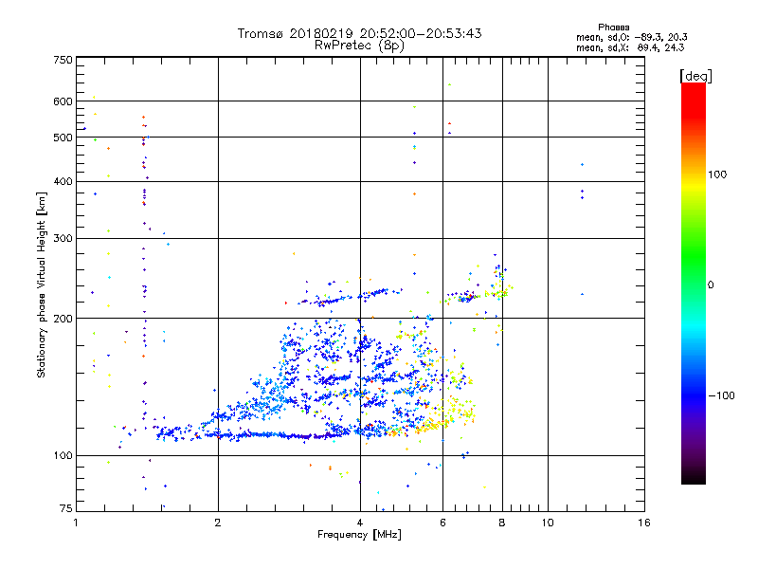Select the 'mean, sd,O: -89.3, 20.3' line
The width and height of the screenshot is (758, 569).
tap(631, 37)
